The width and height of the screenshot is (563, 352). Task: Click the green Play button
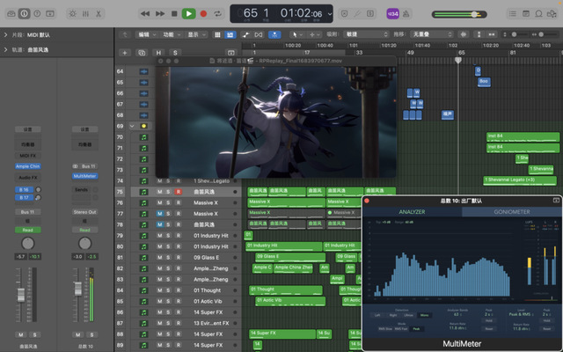click(188, 14)
